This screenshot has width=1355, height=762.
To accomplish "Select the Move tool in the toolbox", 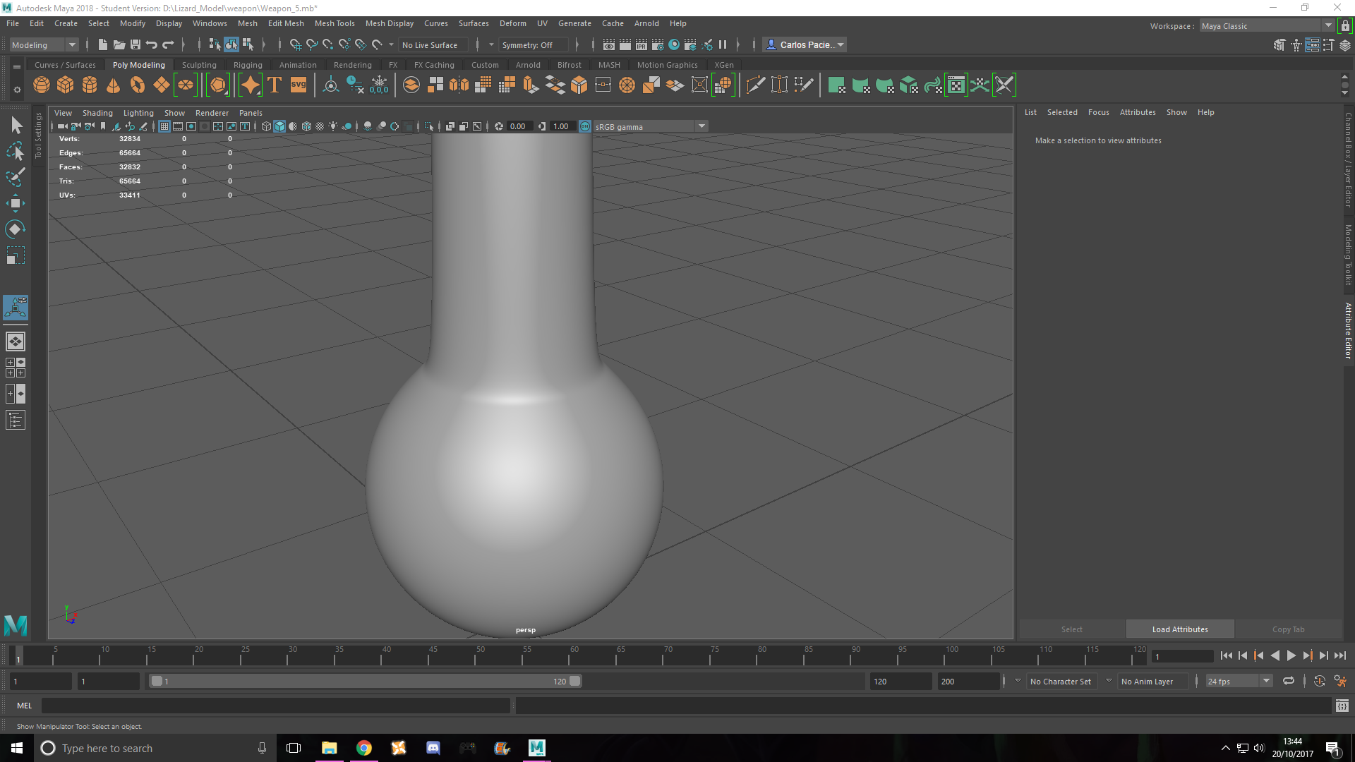I will pos(16,203).
